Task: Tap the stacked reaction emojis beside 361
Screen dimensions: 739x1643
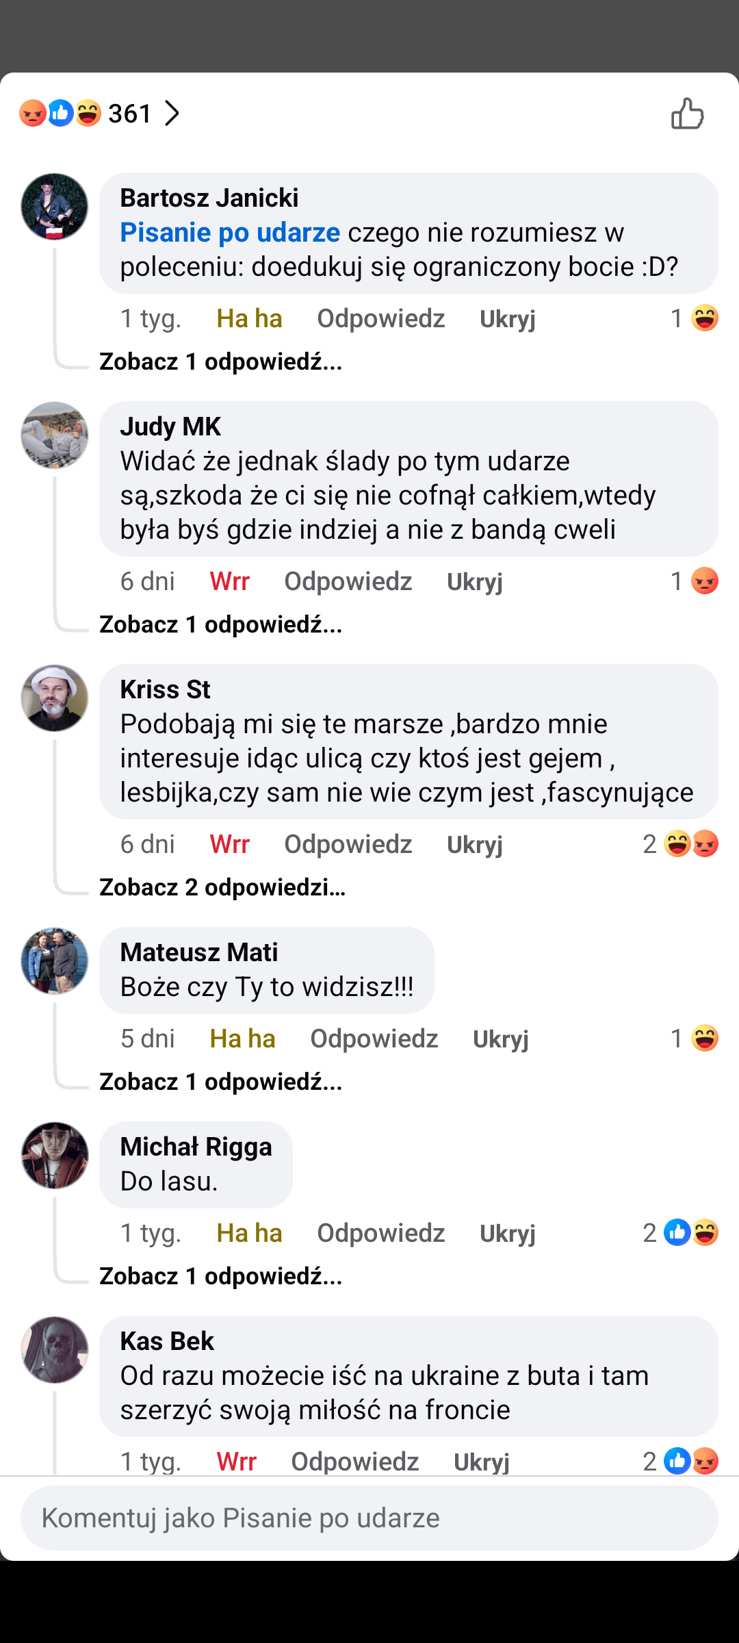Action: tap(60, 114)
